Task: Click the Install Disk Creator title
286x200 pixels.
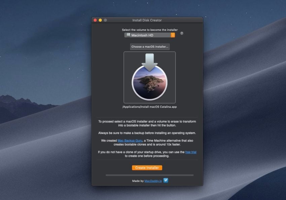Action: tap(147, 20)
